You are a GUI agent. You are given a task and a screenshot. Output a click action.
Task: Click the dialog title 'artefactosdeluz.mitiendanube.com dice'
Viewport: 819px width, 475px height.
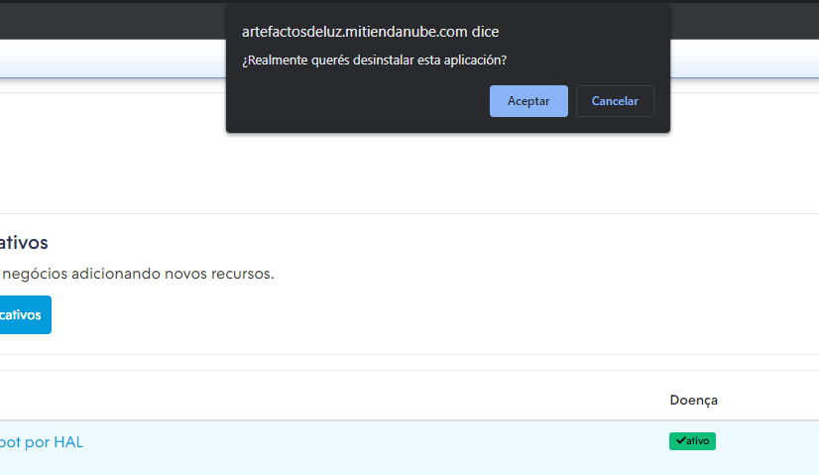(x=370, y=32)
